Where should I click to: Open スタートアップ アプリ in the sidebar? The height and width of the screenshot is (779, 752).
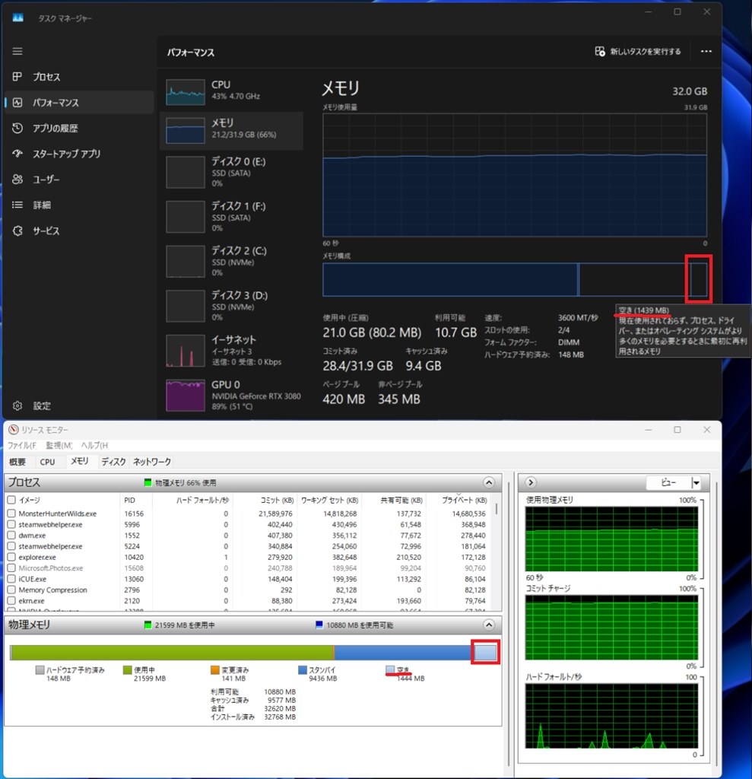pyautogui.click(x=65, y=154)
